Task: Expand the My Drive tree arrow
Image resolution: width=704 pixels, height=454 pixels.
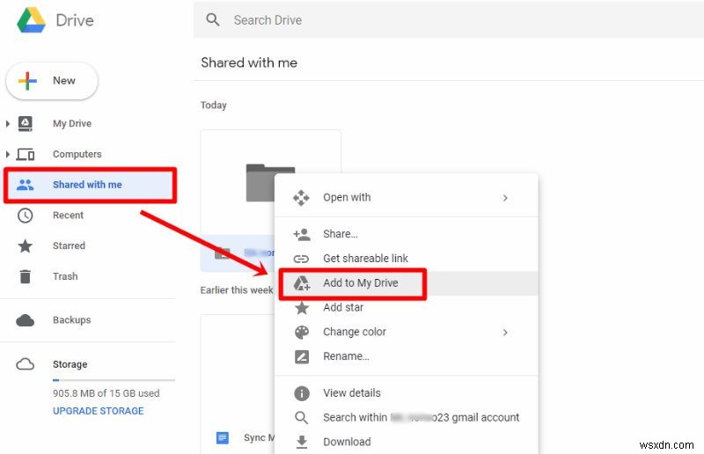Action: (8, 123)
